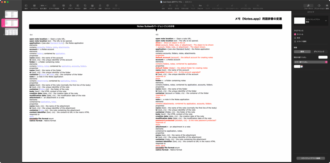Image resolution: width=330 pixels, height=163 pixels.
Task: Insert a table using the 表 icon
Action: pyautogui.click(x=63, y=6)
